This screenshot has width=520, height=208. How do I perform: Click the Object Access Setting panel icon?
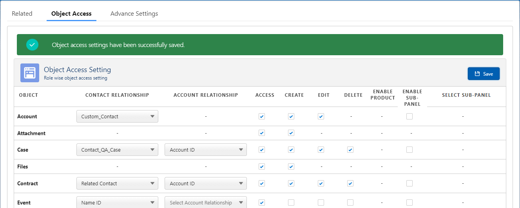point(30,73)
